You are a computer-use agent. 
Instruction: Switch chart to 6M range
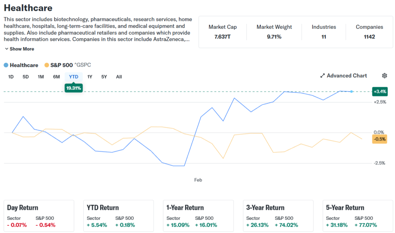(56, 77)
